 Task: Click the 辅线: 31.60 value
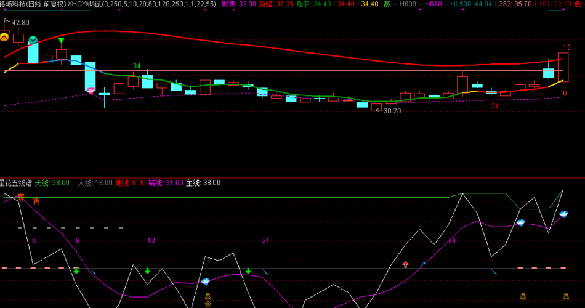tap(166, 183)
